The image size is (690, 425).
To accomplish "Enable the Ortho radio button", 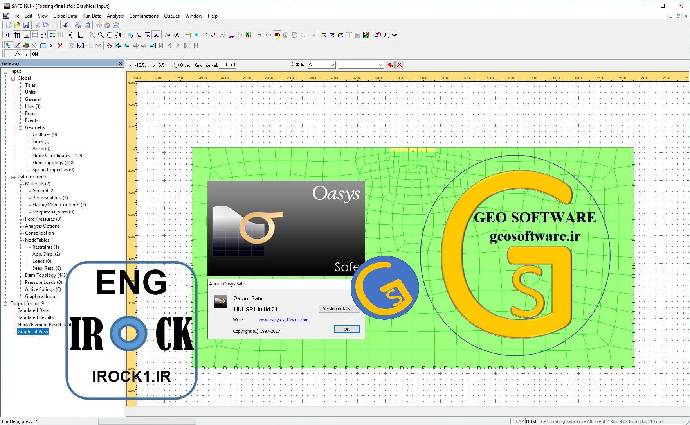I will point(176,65).
